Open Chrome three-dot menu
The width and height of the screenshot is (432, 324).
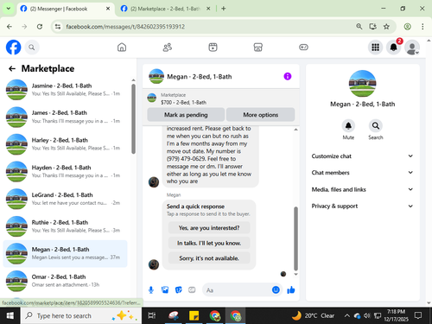[x=422, y=27]
